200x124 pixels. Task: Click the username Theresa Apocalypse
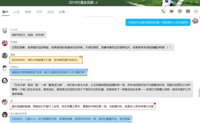pyautogui.click(x=21, y=80)
